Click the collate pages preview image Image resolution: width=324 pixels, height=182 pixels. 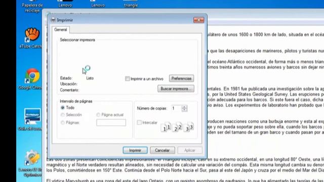pyautogui.click(x=177, y=127)
